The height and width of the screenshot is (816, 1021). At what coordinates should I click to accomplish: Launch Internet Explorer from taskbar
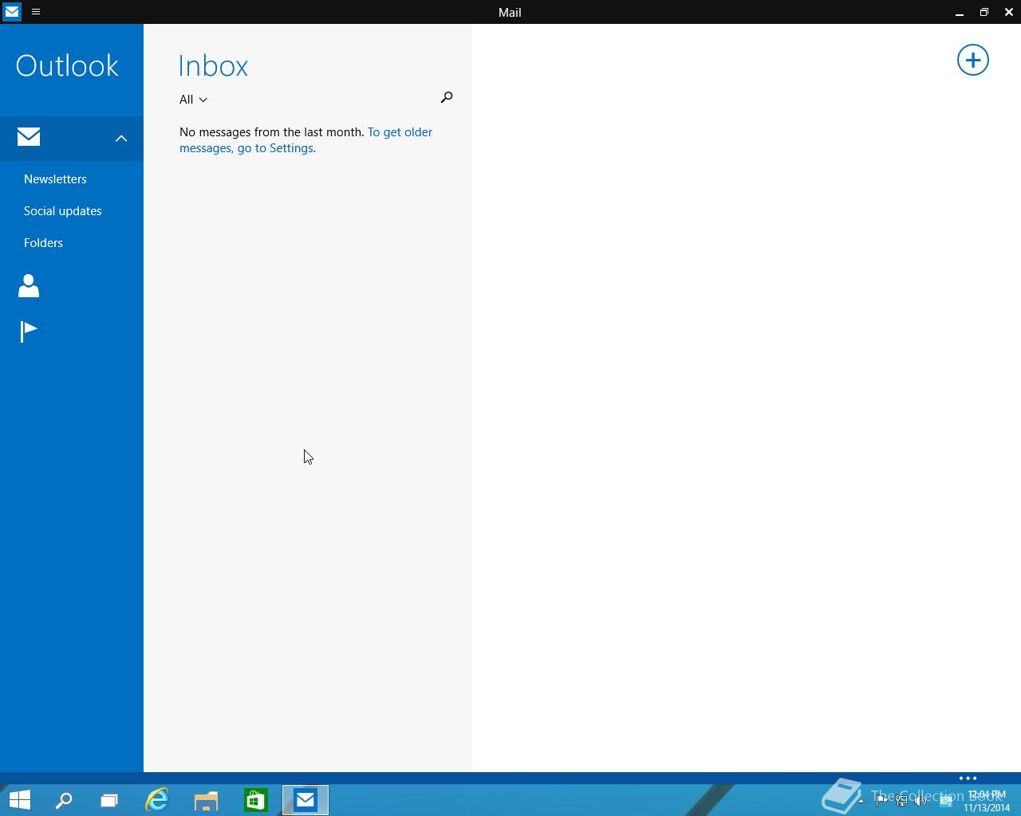[x=157, y=800]
